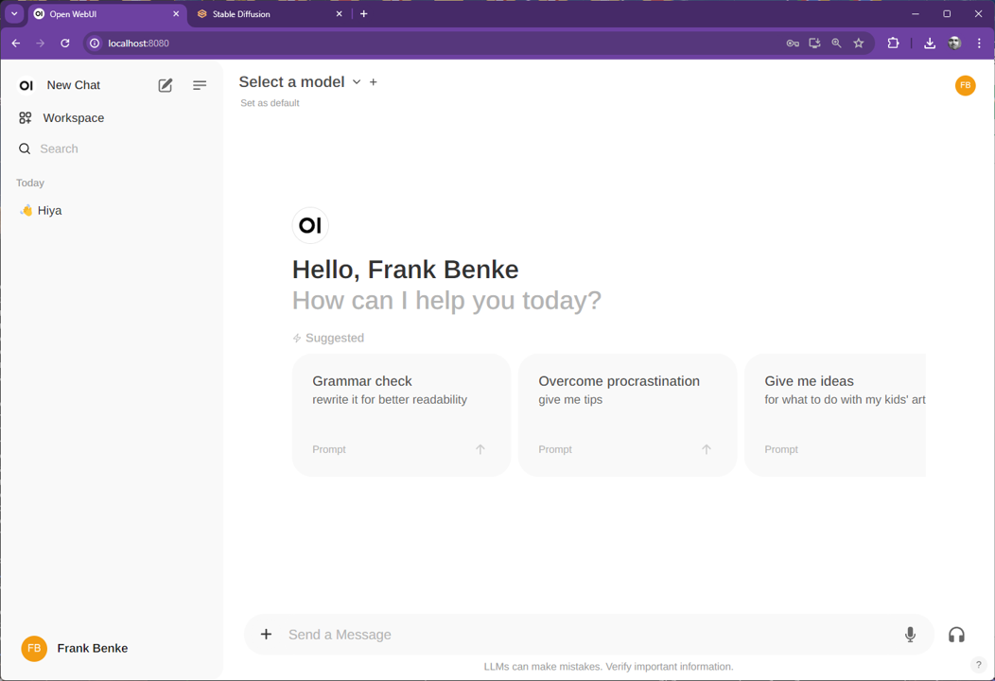Viewport: 995px width, 681px height.
Task: Expand the Select a model dropdown
Action: tap(300, 82)
